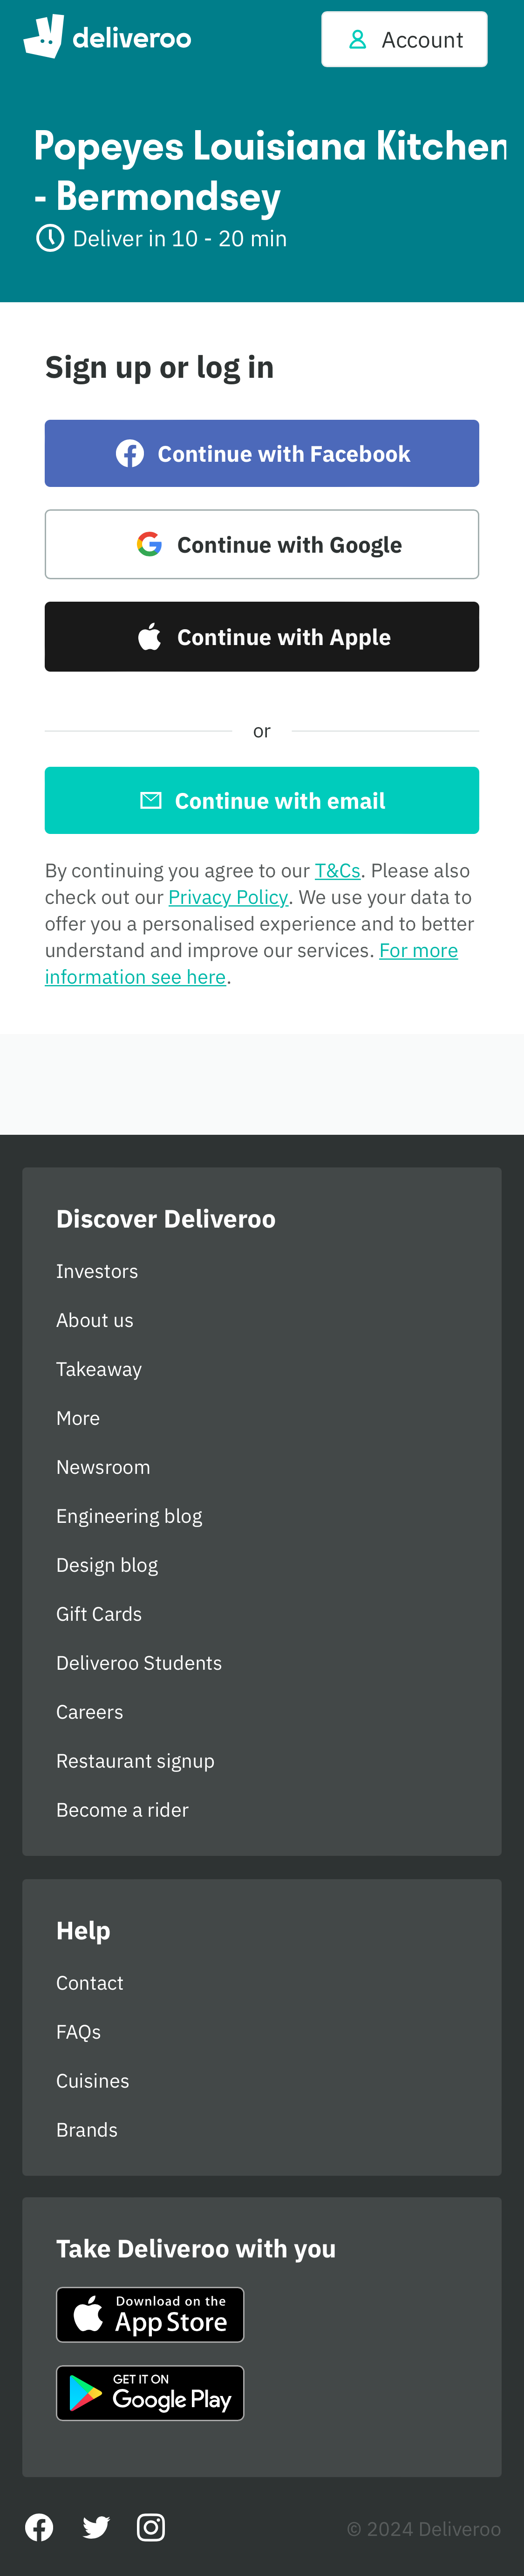Continue with Facebook

tap(261, 452)
